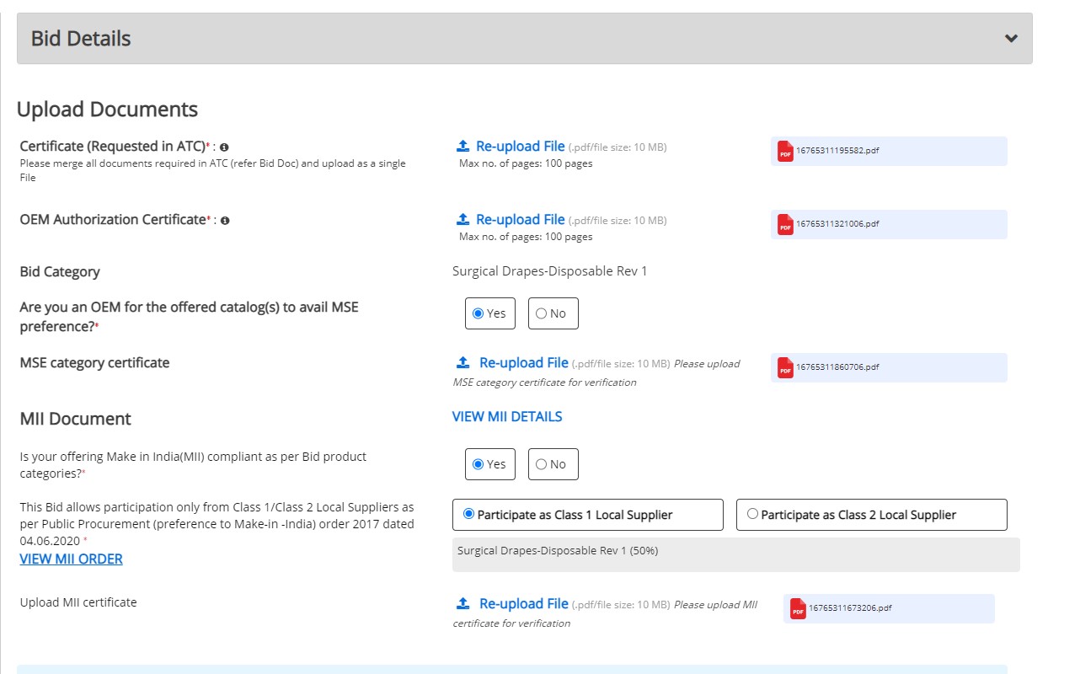Click upload icon beside Certificate Re-upload File
This screenshot has height=674, width=1080.
462,145
